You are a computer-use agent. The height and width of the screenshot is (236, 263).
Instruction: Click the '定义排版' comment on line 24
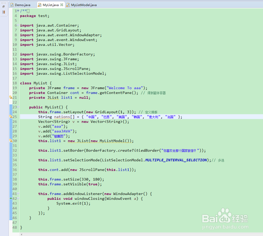tap(151, 112)
